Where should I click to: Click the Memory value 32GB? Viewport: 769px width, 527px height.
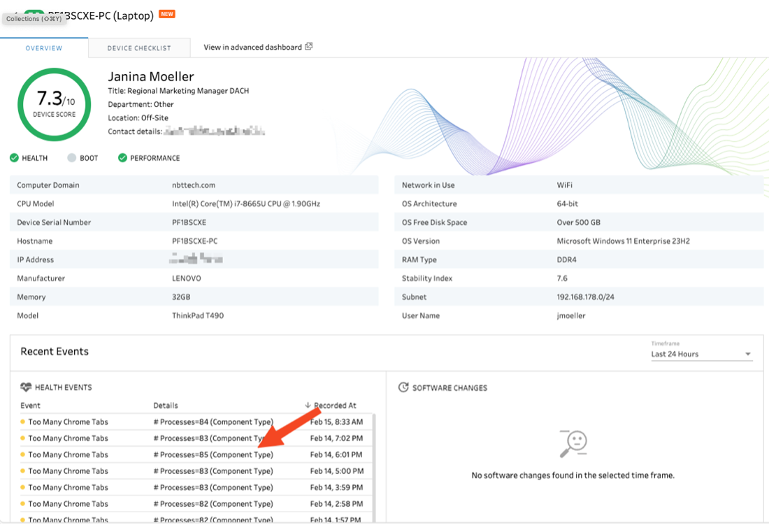[x=181, y=297]
